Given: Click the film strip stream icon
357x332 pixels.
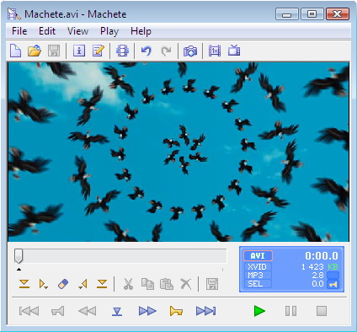Looking at the screenshot, I should pyautogui.click(x=122, y=51).
